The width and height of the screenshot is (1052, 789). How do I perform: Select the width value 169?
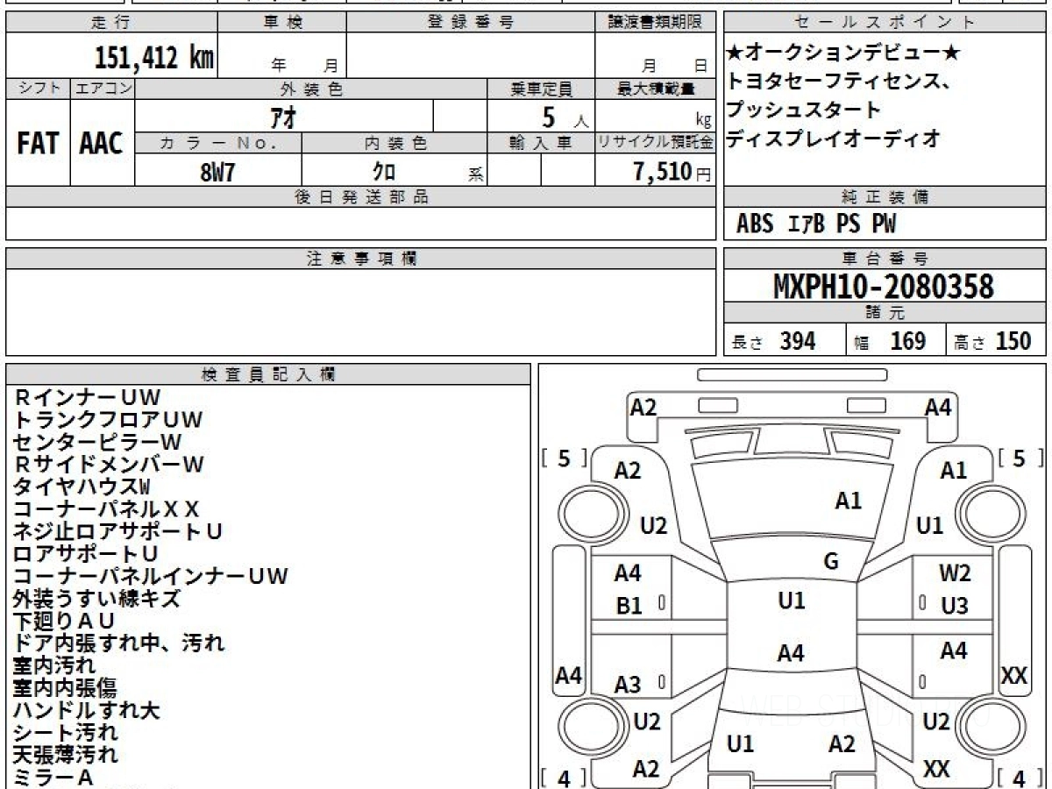[x=907, y=341]
